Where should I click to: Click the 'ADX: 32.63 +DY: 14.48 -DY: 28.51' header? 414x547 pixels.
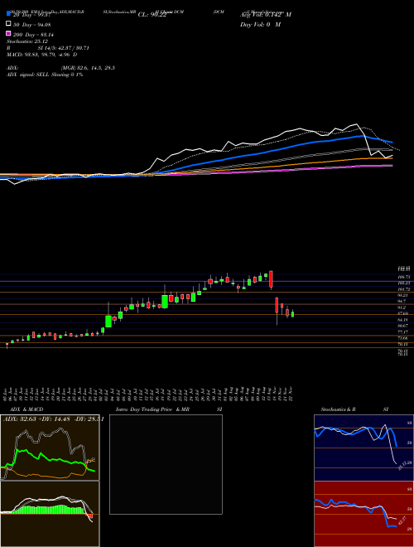[x=53, y=419]
